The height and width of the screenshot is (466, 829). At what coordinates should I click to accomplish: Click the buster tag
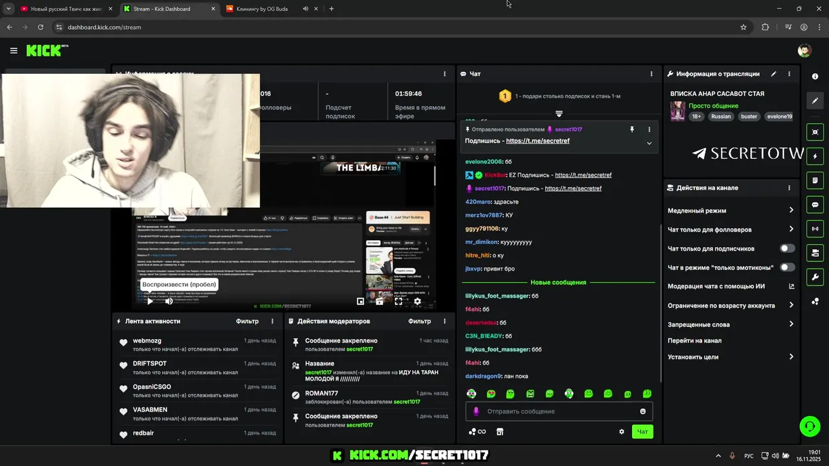click(749, 116)
